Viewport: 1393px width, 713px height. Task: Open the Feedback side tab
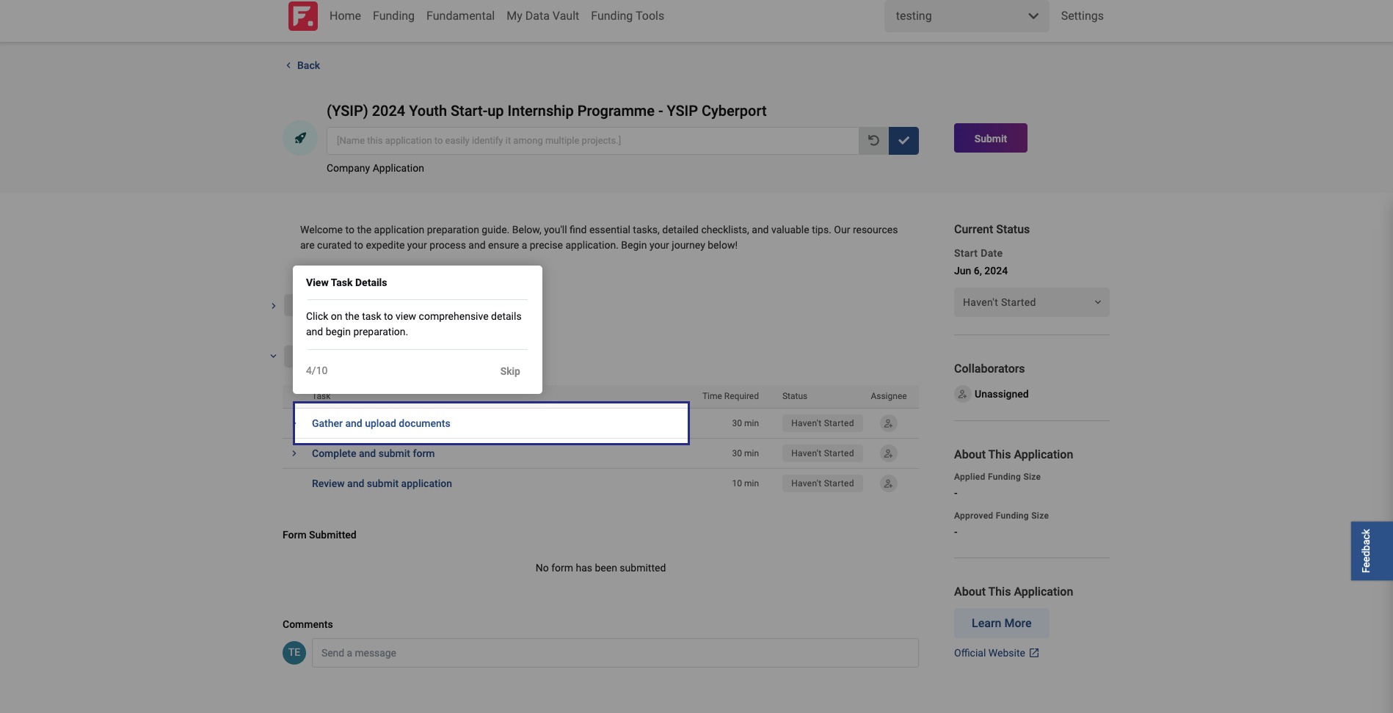click(1371, 551)
